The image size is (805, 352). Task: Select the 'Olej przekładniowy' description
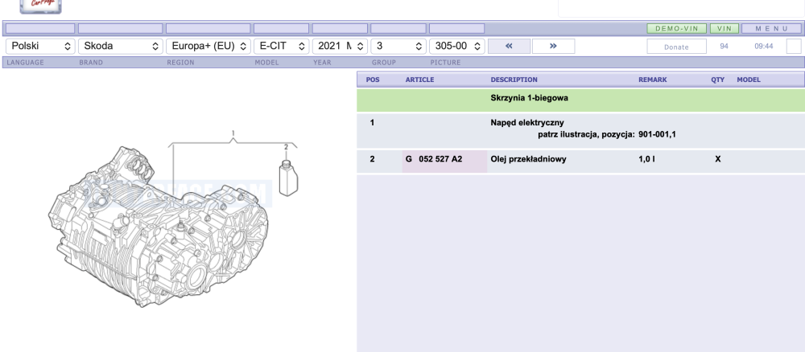point(528,159)
